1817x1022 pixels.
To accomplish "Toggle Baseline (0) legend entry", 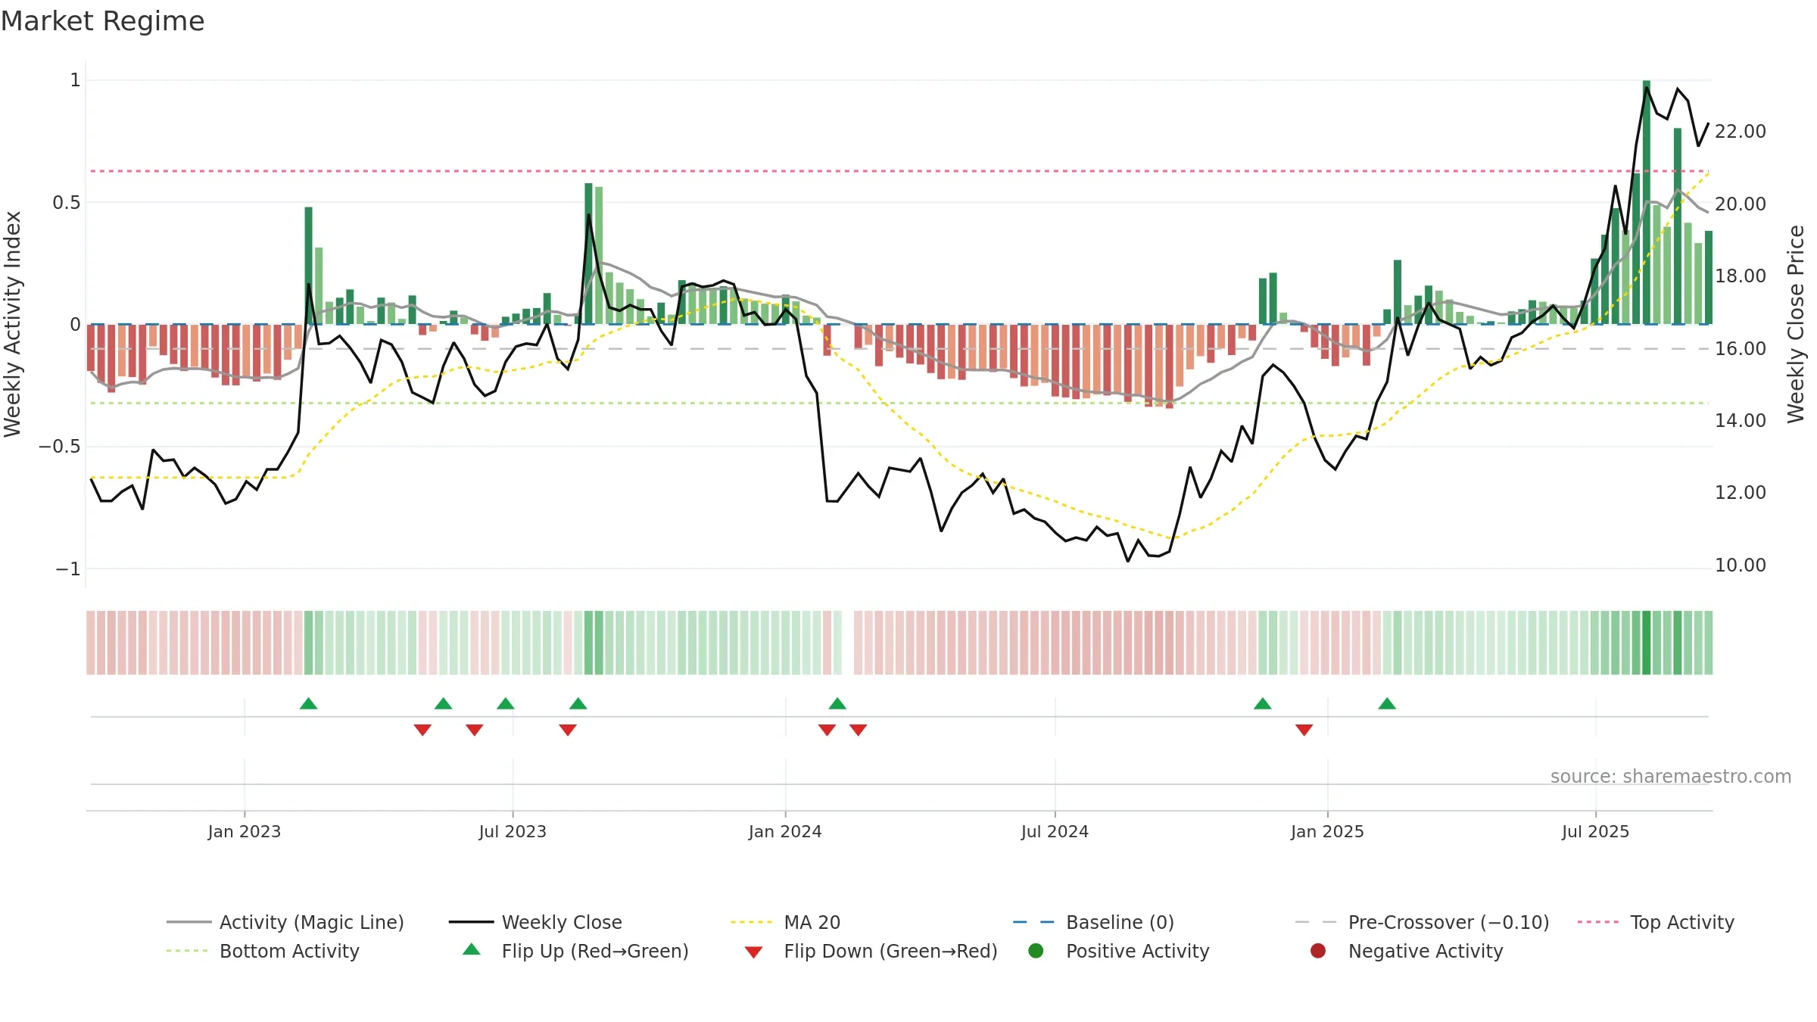I will click(1093, 922).
